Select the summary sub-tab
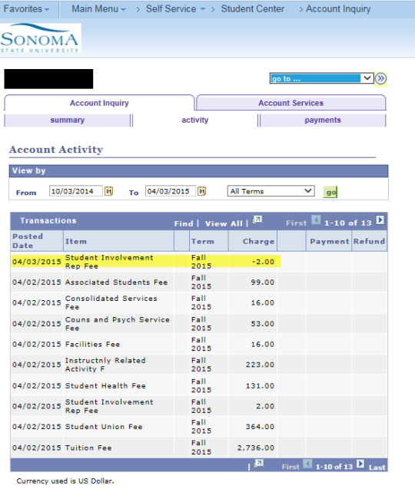 (68, 120)
